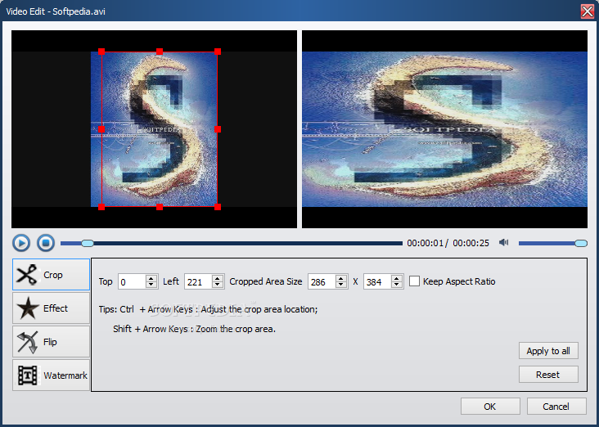Increase the Left value with up arrow
Viewport: 599px width, 427px height.
[x=218, y=278]
